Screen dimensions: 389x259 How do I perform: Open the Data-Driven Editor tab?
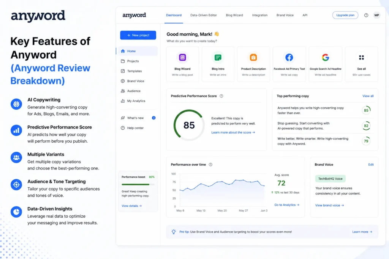204,15
